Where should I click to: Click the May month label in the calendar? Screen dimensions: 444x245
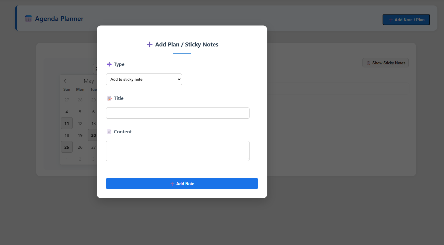[x=89, y=81]
